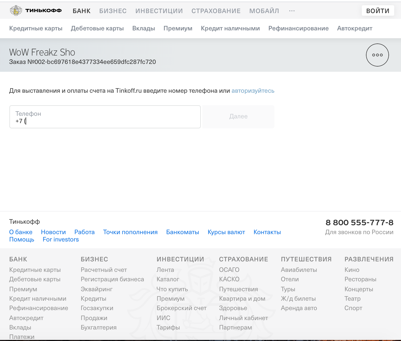Open Здоровье footer link
Screen dimensions: 401x341
tap(233, 308)
